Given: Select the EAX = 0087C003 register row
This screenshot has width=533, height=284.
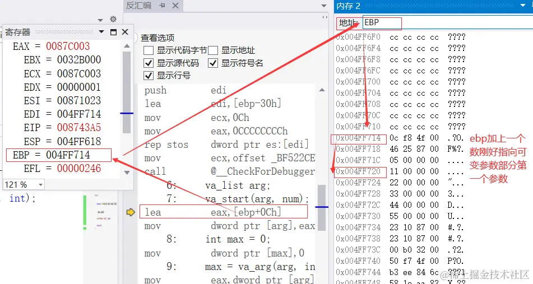Looking at the screenshot, I should pos(52,46).
